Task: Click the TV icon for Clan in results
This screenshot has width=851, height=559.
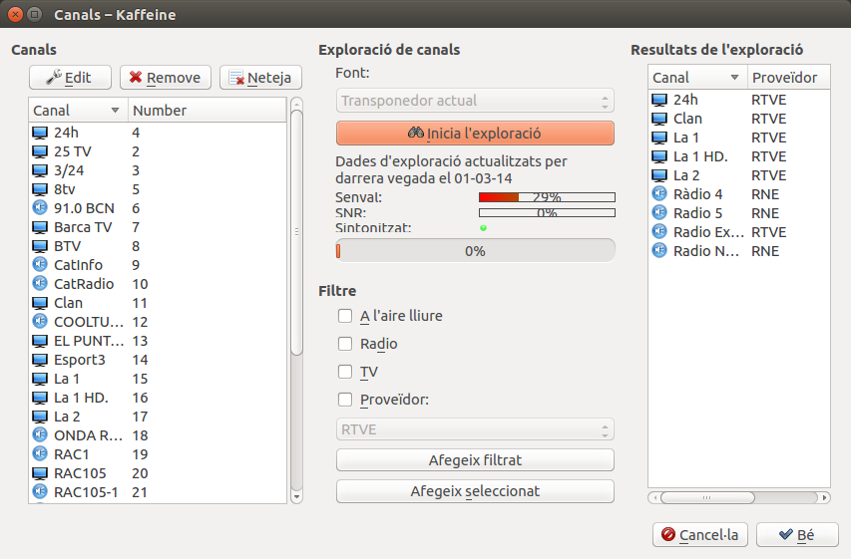Action: click(659, 119)
